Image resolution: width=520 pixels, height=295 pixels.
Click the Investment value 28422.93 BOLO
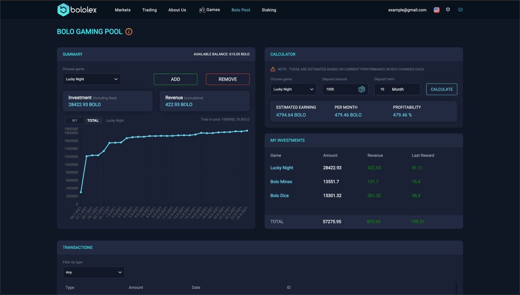(84, 104)
